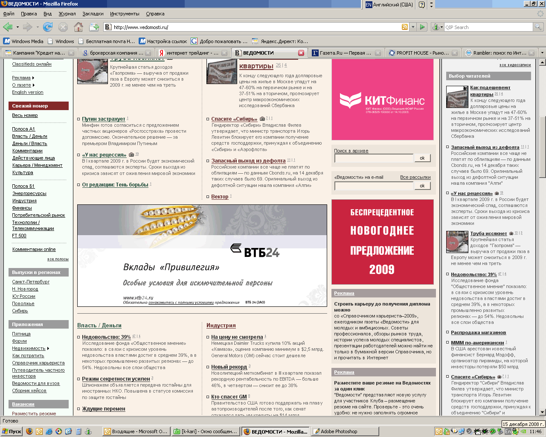The image size is (546, 437).
Task: Expand the address bar URL history dropdown
Action: [x=413, y=27]
